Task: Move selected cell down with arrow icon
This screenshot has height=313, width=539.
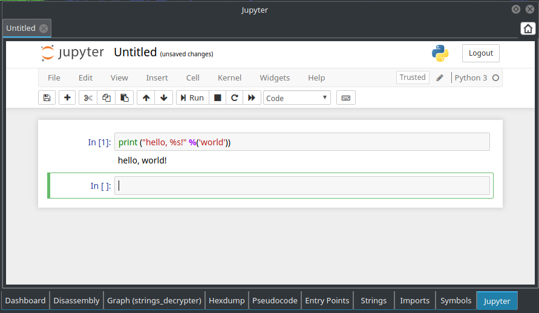Action: 163,97
